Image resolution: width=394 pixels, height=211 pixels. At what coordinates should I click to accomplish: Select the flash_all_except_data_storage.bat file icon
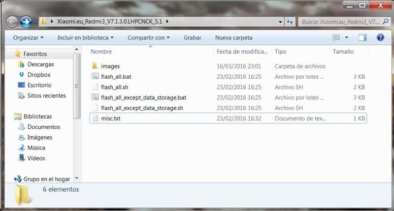95,97
